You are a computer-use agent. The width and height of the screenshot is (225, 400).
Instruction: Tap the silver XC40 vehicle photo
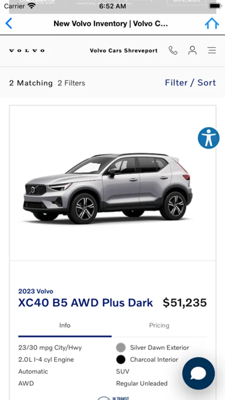point(108,188)
